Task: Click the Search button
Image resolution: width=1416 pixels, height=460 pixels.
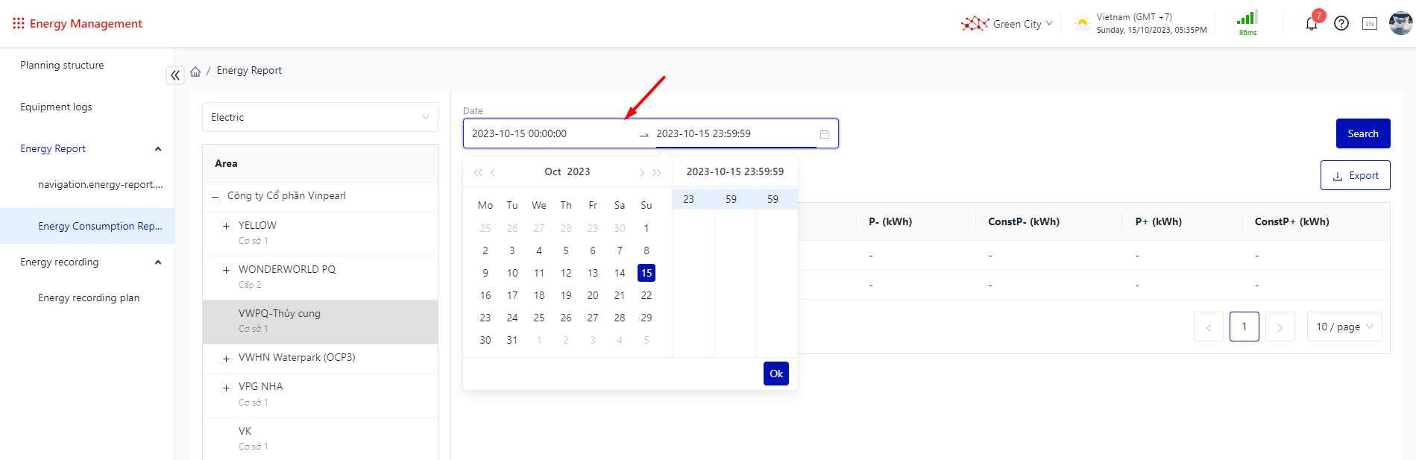Action: [x=1362, y=133]
